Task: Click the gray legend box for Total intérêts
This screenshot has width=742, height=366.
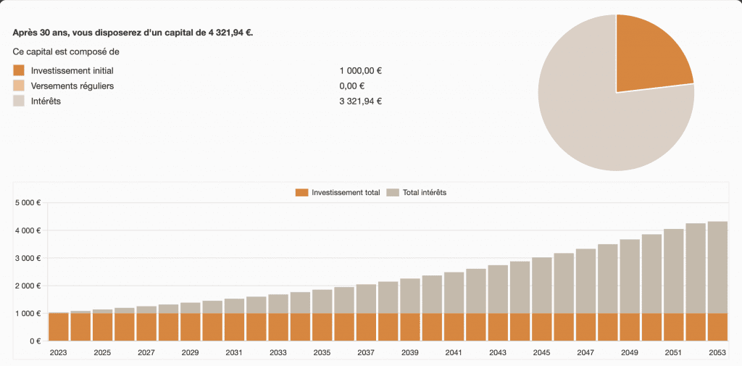Action: click(x=393, y=192)
